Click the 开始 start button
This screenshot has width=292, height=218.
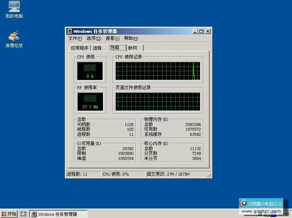coord(9,214)
